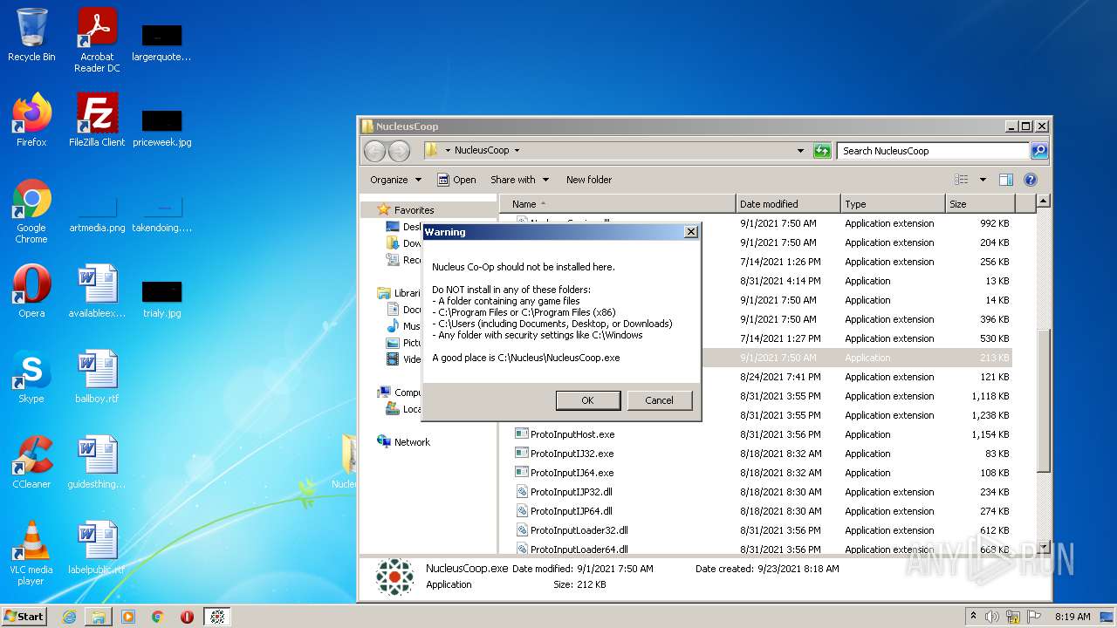
Task: Open Windows Explorer taskbar icon
Action: coord(99,617)
